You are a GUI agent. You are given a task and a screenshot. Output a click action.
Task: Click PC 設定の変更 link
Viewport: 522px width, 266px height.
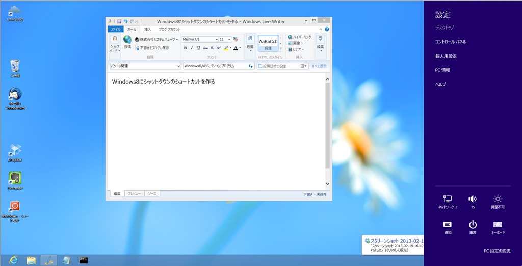pyautogui.click(x=497, y=251)
